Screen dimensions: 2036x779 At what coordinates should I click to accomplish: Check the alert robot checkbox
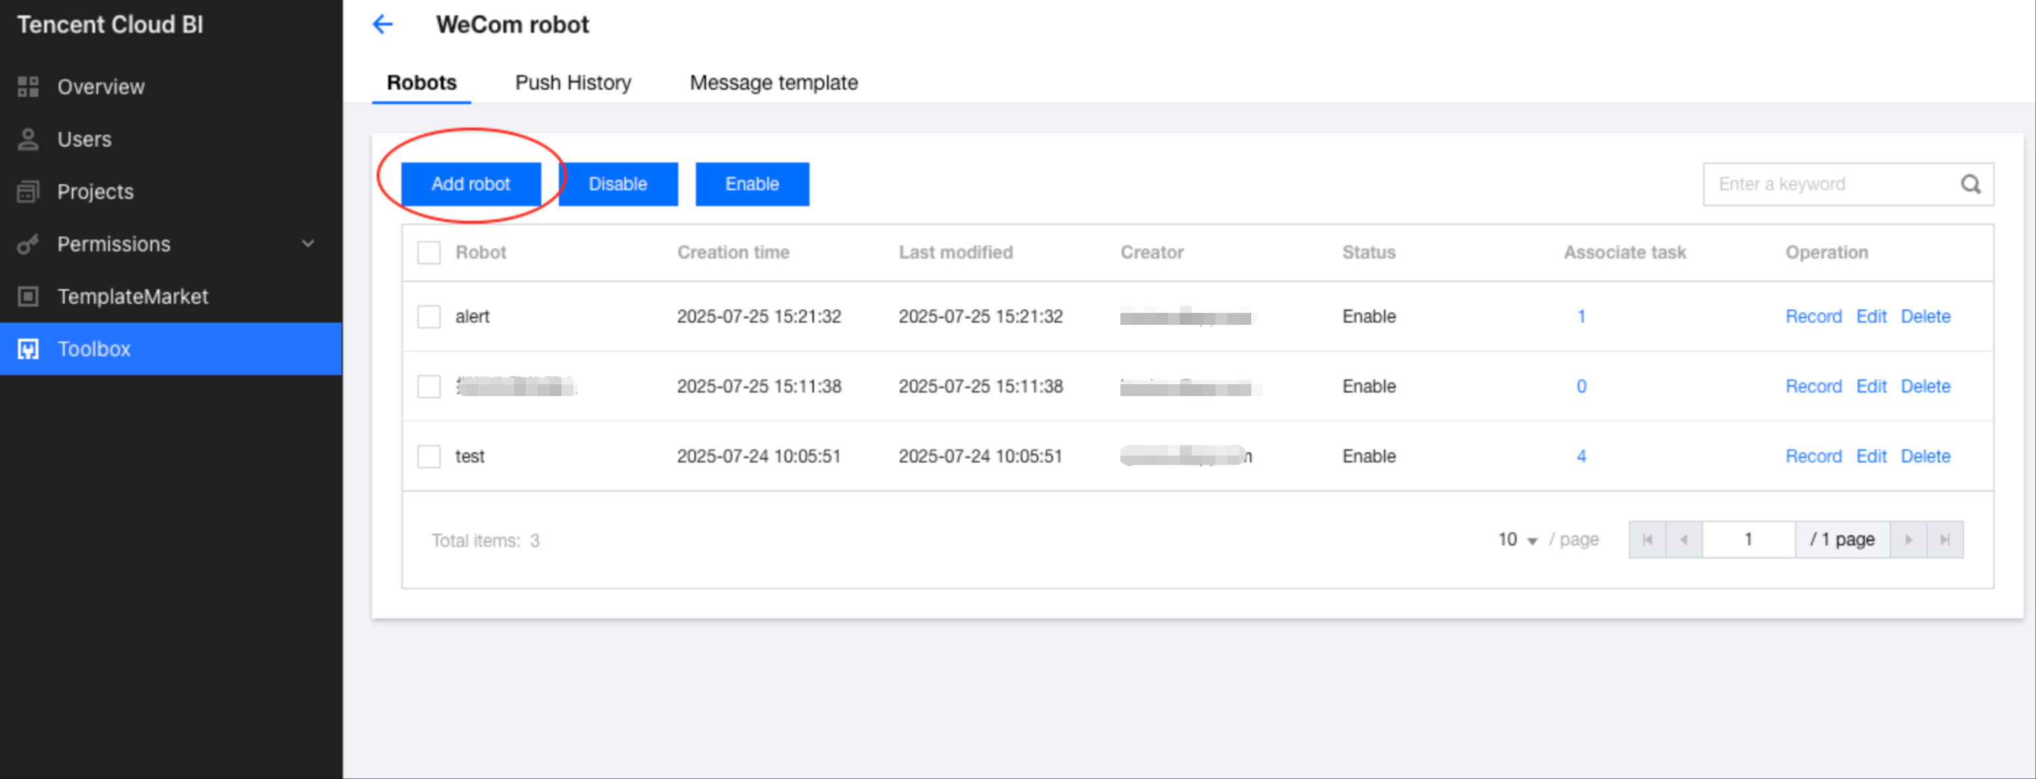(x=428, y=317)
